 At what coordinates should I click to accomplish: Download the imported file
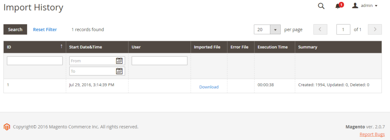(209, 87)
